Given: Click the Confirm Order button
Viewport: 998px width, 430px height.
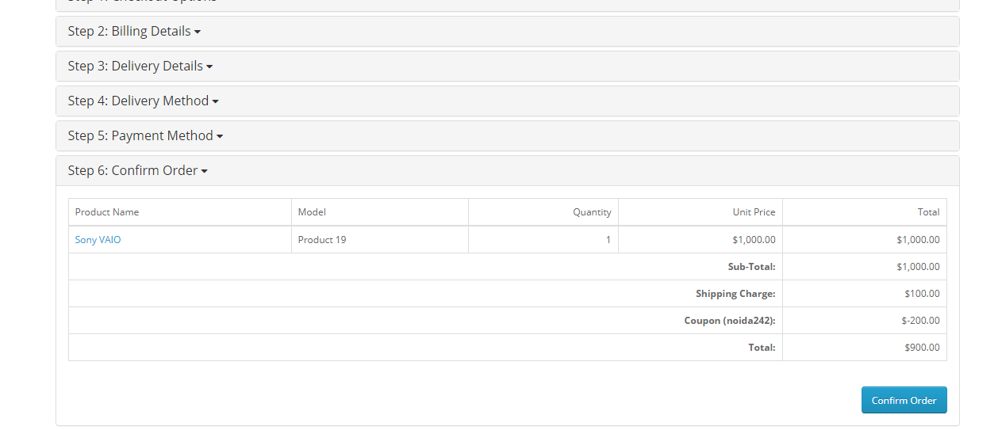Looking at the screenshot, I should pos(904,400).
